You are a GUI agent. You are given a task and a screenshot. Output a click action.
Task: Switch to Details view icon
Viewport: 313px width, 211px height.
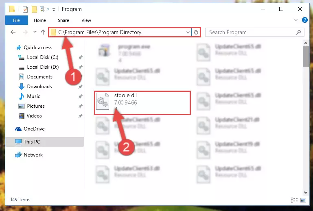pos(294,200)
